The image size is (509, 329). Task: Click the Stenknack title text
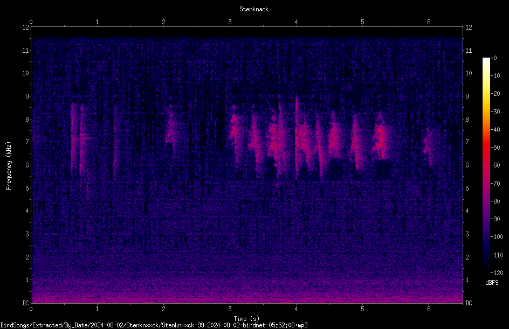point(254,9)
